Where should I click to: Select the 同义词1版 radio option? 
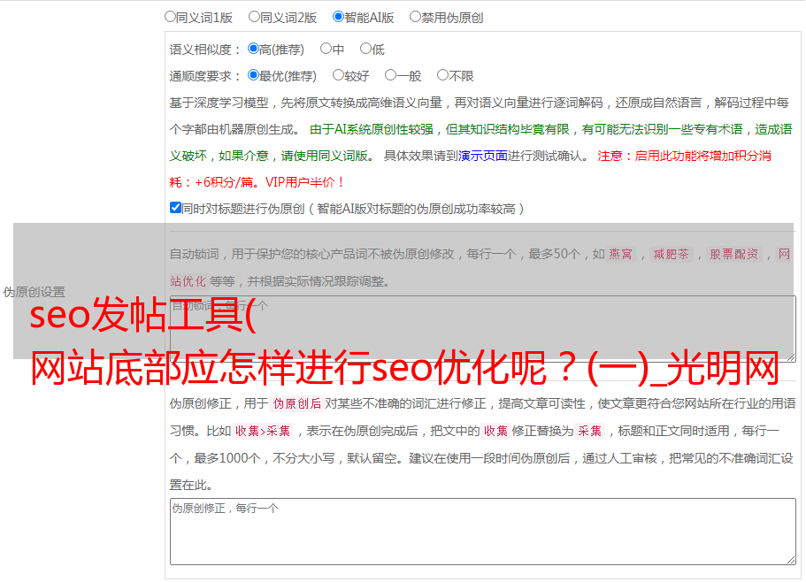(170, 17)
